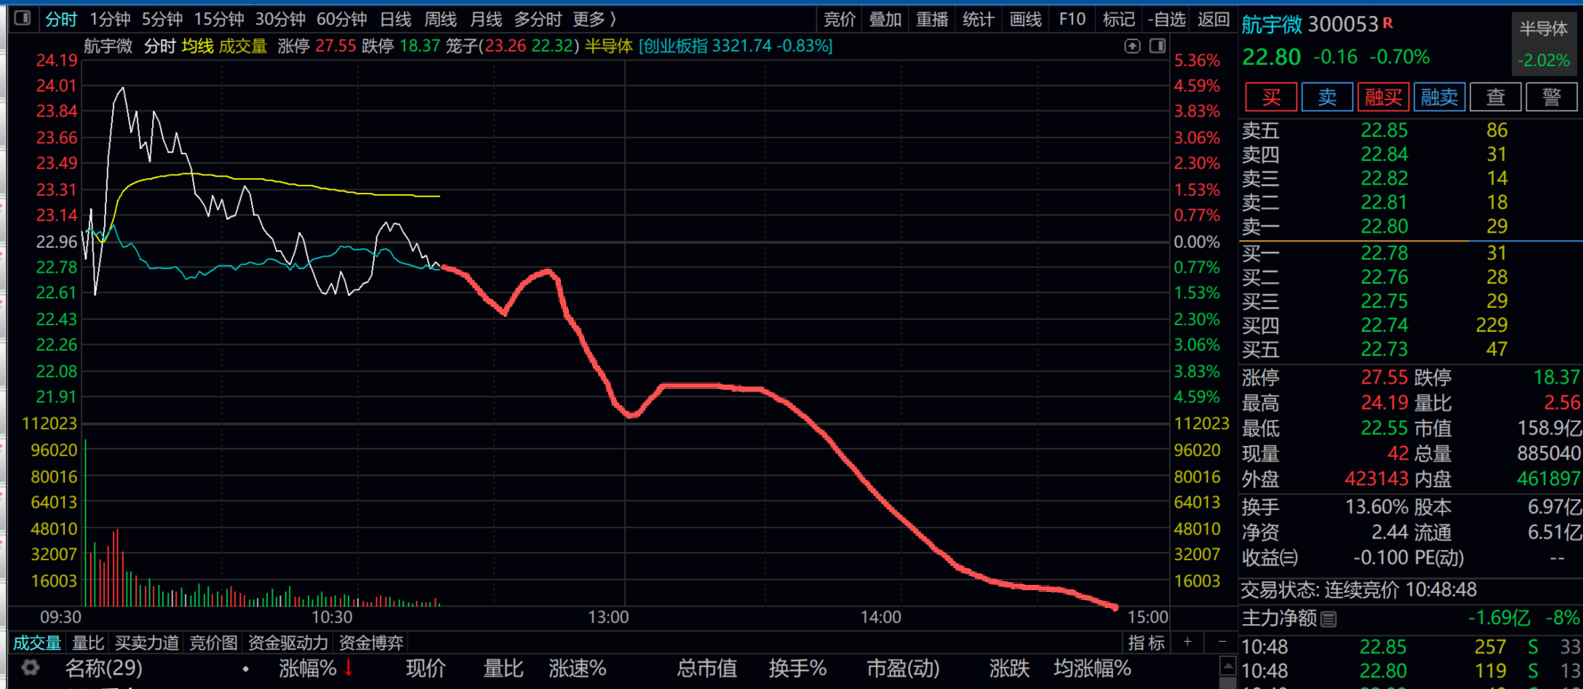Open the 警 alert button
1583x689 pixels.
pyautogui.click(x=1551, y=97)
